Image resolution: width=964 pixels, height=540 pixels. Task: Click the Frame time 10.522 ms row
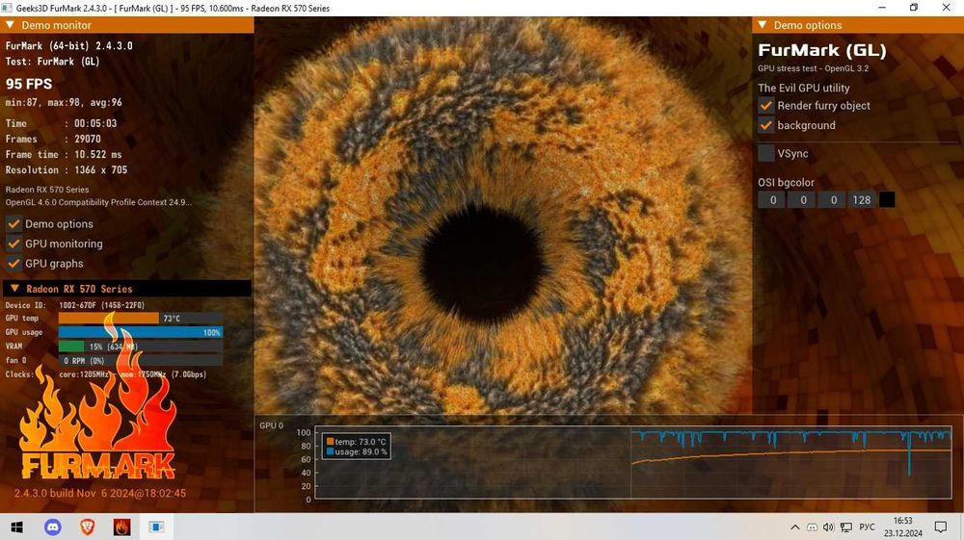pyautogui.click(x=64, y=155)
